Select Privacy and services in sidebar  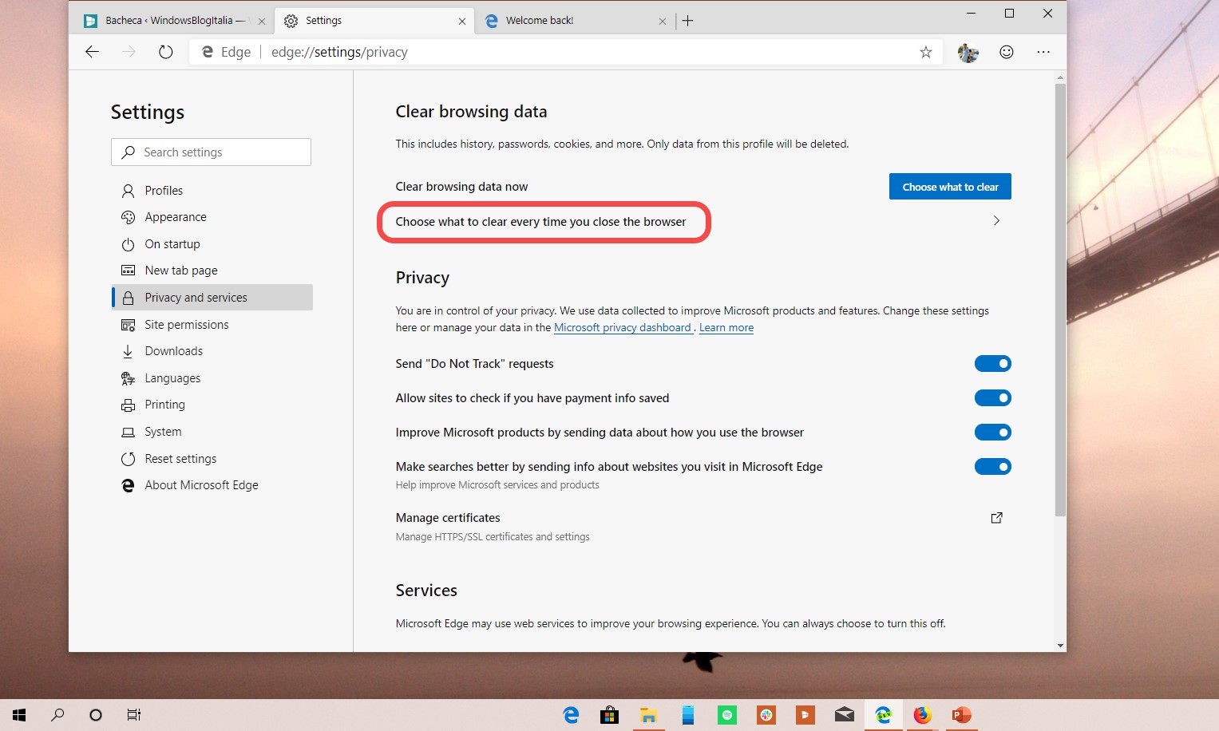pyautogui.click(x=212, y=298)
